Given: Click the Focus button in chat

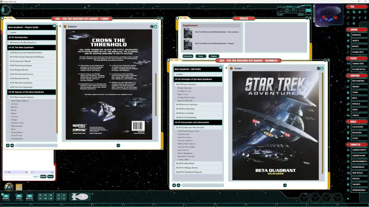Looking at the screenshot, I should coord(50,177).
